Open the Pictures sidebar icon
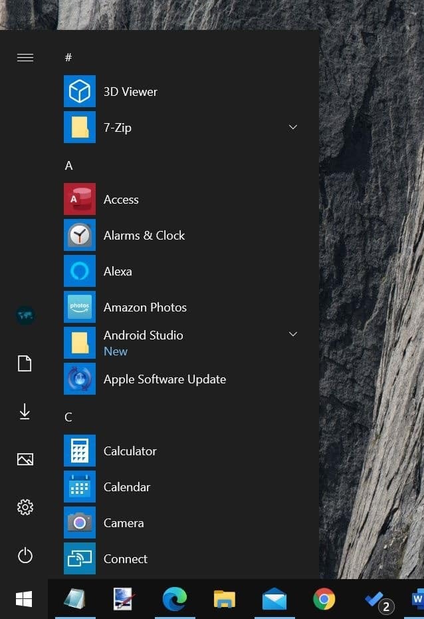 click(25, 459)
